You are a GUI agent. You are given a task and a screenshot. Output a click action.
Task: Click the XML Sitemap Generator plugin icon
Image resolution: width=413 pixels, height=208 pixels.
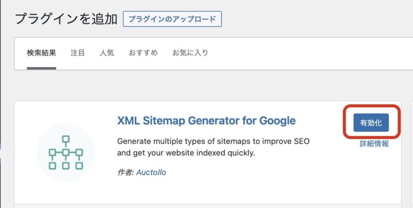click(66, 152)
